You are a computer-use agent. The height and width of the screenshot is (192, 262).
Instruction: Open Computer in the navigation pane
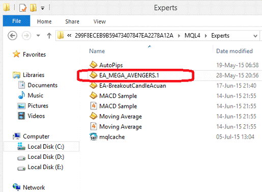(x=36, y=136)
